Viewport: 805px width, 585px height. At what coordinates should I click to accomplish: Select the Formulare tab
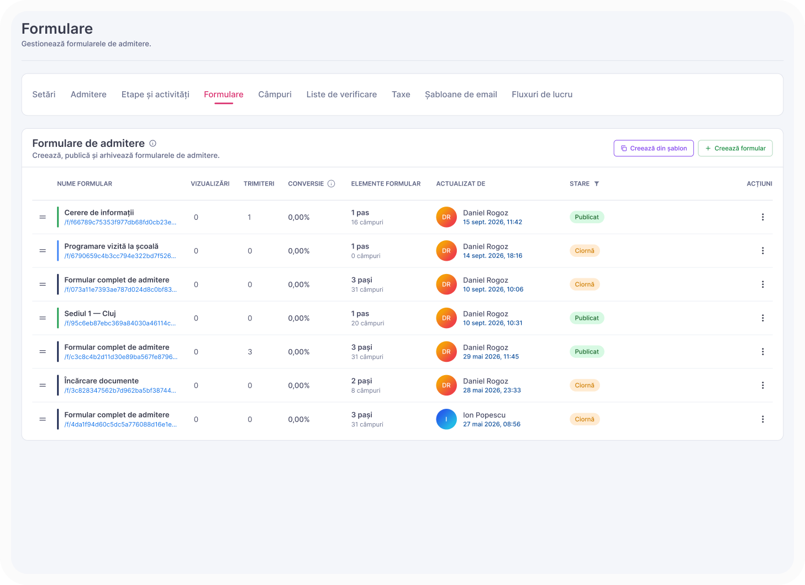pos(224,94)
